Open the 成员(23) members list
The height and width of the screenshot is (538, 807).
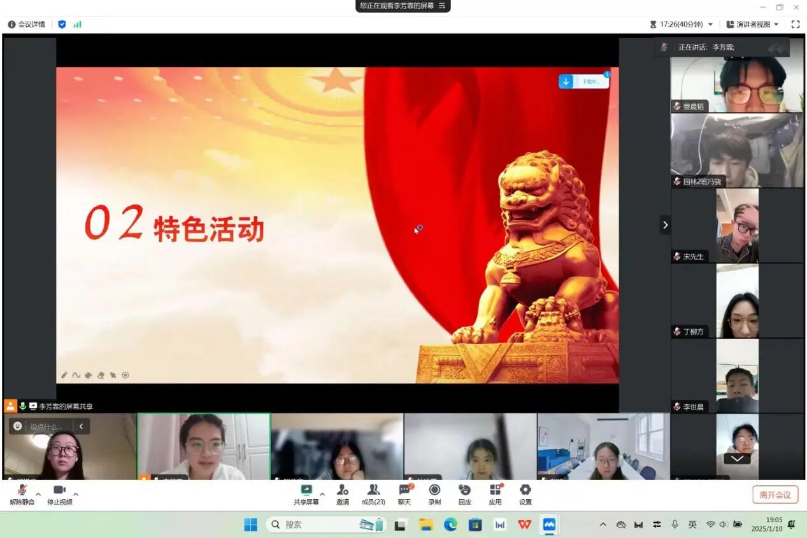tap(373, 493)
